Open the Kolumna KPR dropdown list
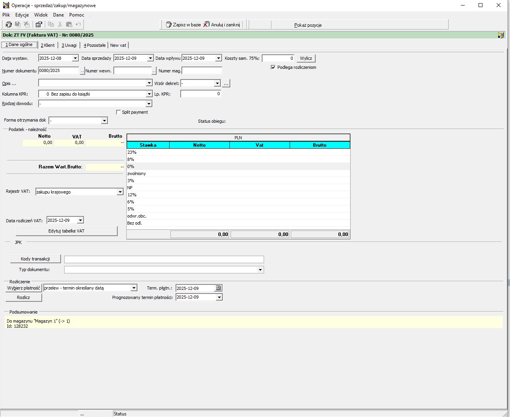The width and height of the screenshot is (510, 417). (149, 94)
